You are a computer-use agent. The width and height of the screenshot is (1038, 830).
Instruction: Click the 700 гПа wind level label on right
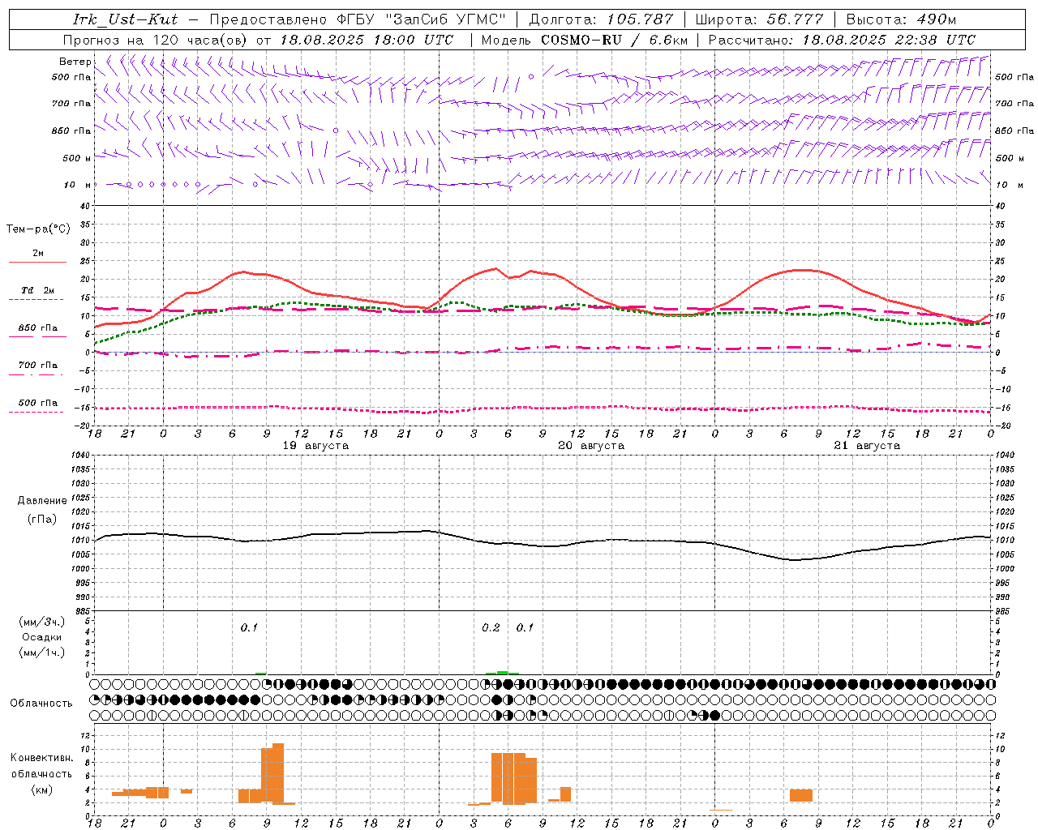pyautogui.click(x=1014, y=104)
